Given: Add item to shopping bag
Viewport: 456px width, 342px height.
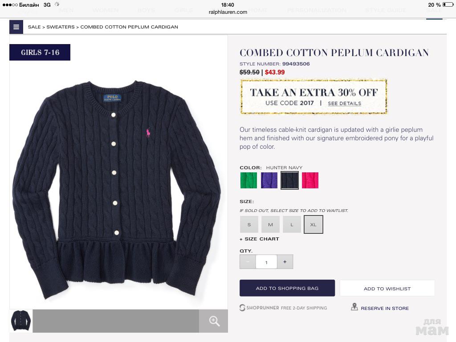Looking at the screenshot, I should point(287,288).
